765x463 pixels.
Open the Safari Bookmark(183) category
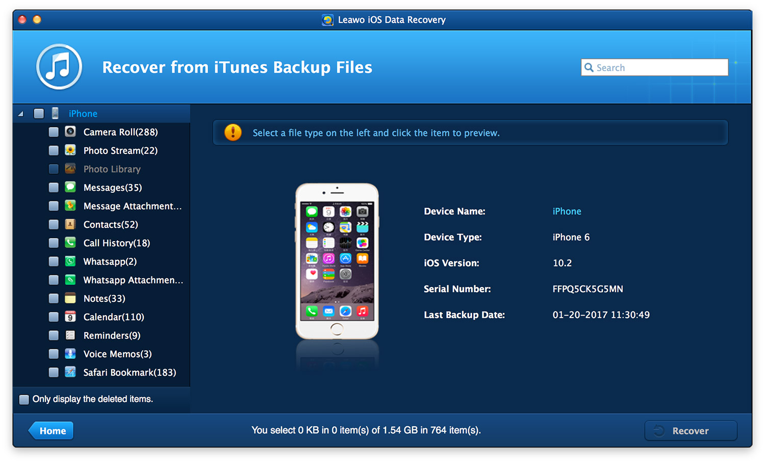click(x=130, y=372)
